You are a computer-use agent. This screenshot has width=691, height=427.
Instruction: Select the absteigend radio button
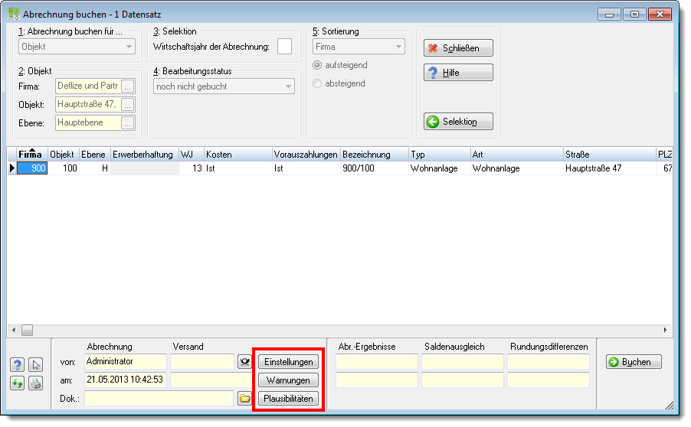pyautogui.click(x=317, y=83)
